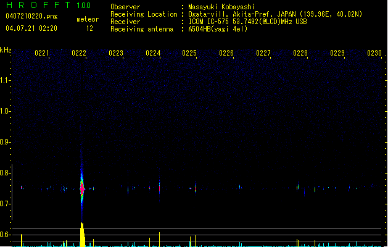Image resolution: width=388 pixels, height=247 pixels.
Task: Click antenna value A504HB(yagi 4el)
Action: pyautogui.click(x=218, y=29)
